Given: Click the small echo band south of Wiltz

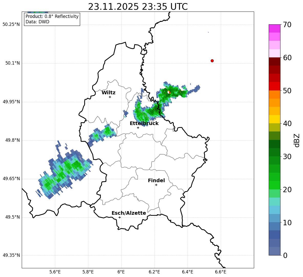Looking at the screenshot, I should pos(102,135).
